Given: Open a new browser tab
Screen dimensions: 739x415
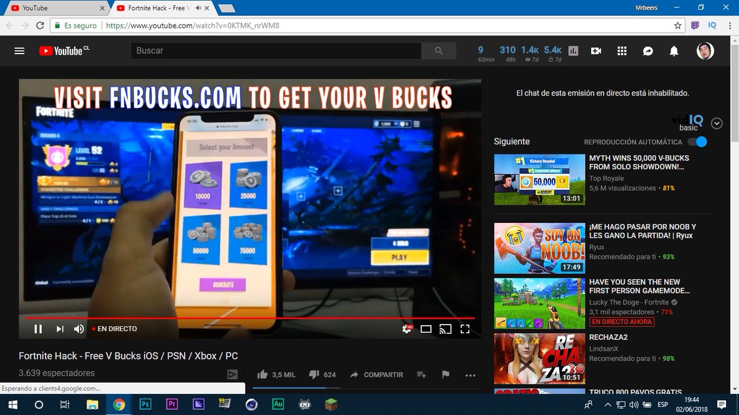Looking at the screenshot, I should tap(226, 8).
